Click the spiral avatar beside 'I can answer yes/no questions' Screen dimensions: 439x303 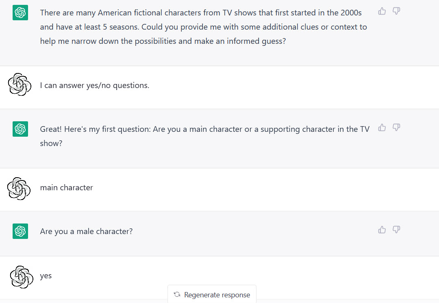[19, 85]
